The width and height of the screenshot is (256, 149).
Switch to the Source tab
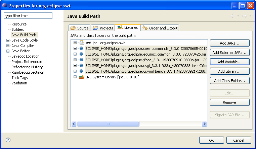coord(80,28)
